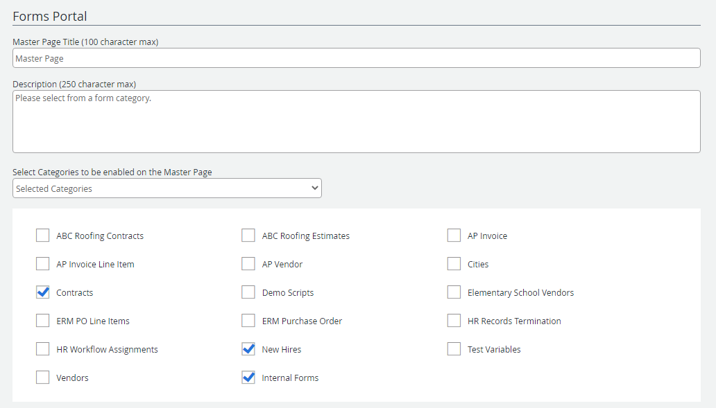The width and height of the screenshot is (716, 408).
Task: Check the AP Vendor box
Action: 248,264
